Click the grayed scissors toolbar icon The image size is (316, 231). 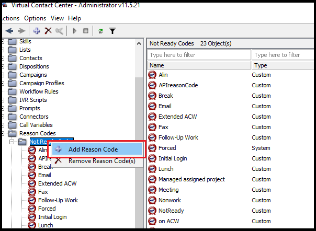[59, 31]
